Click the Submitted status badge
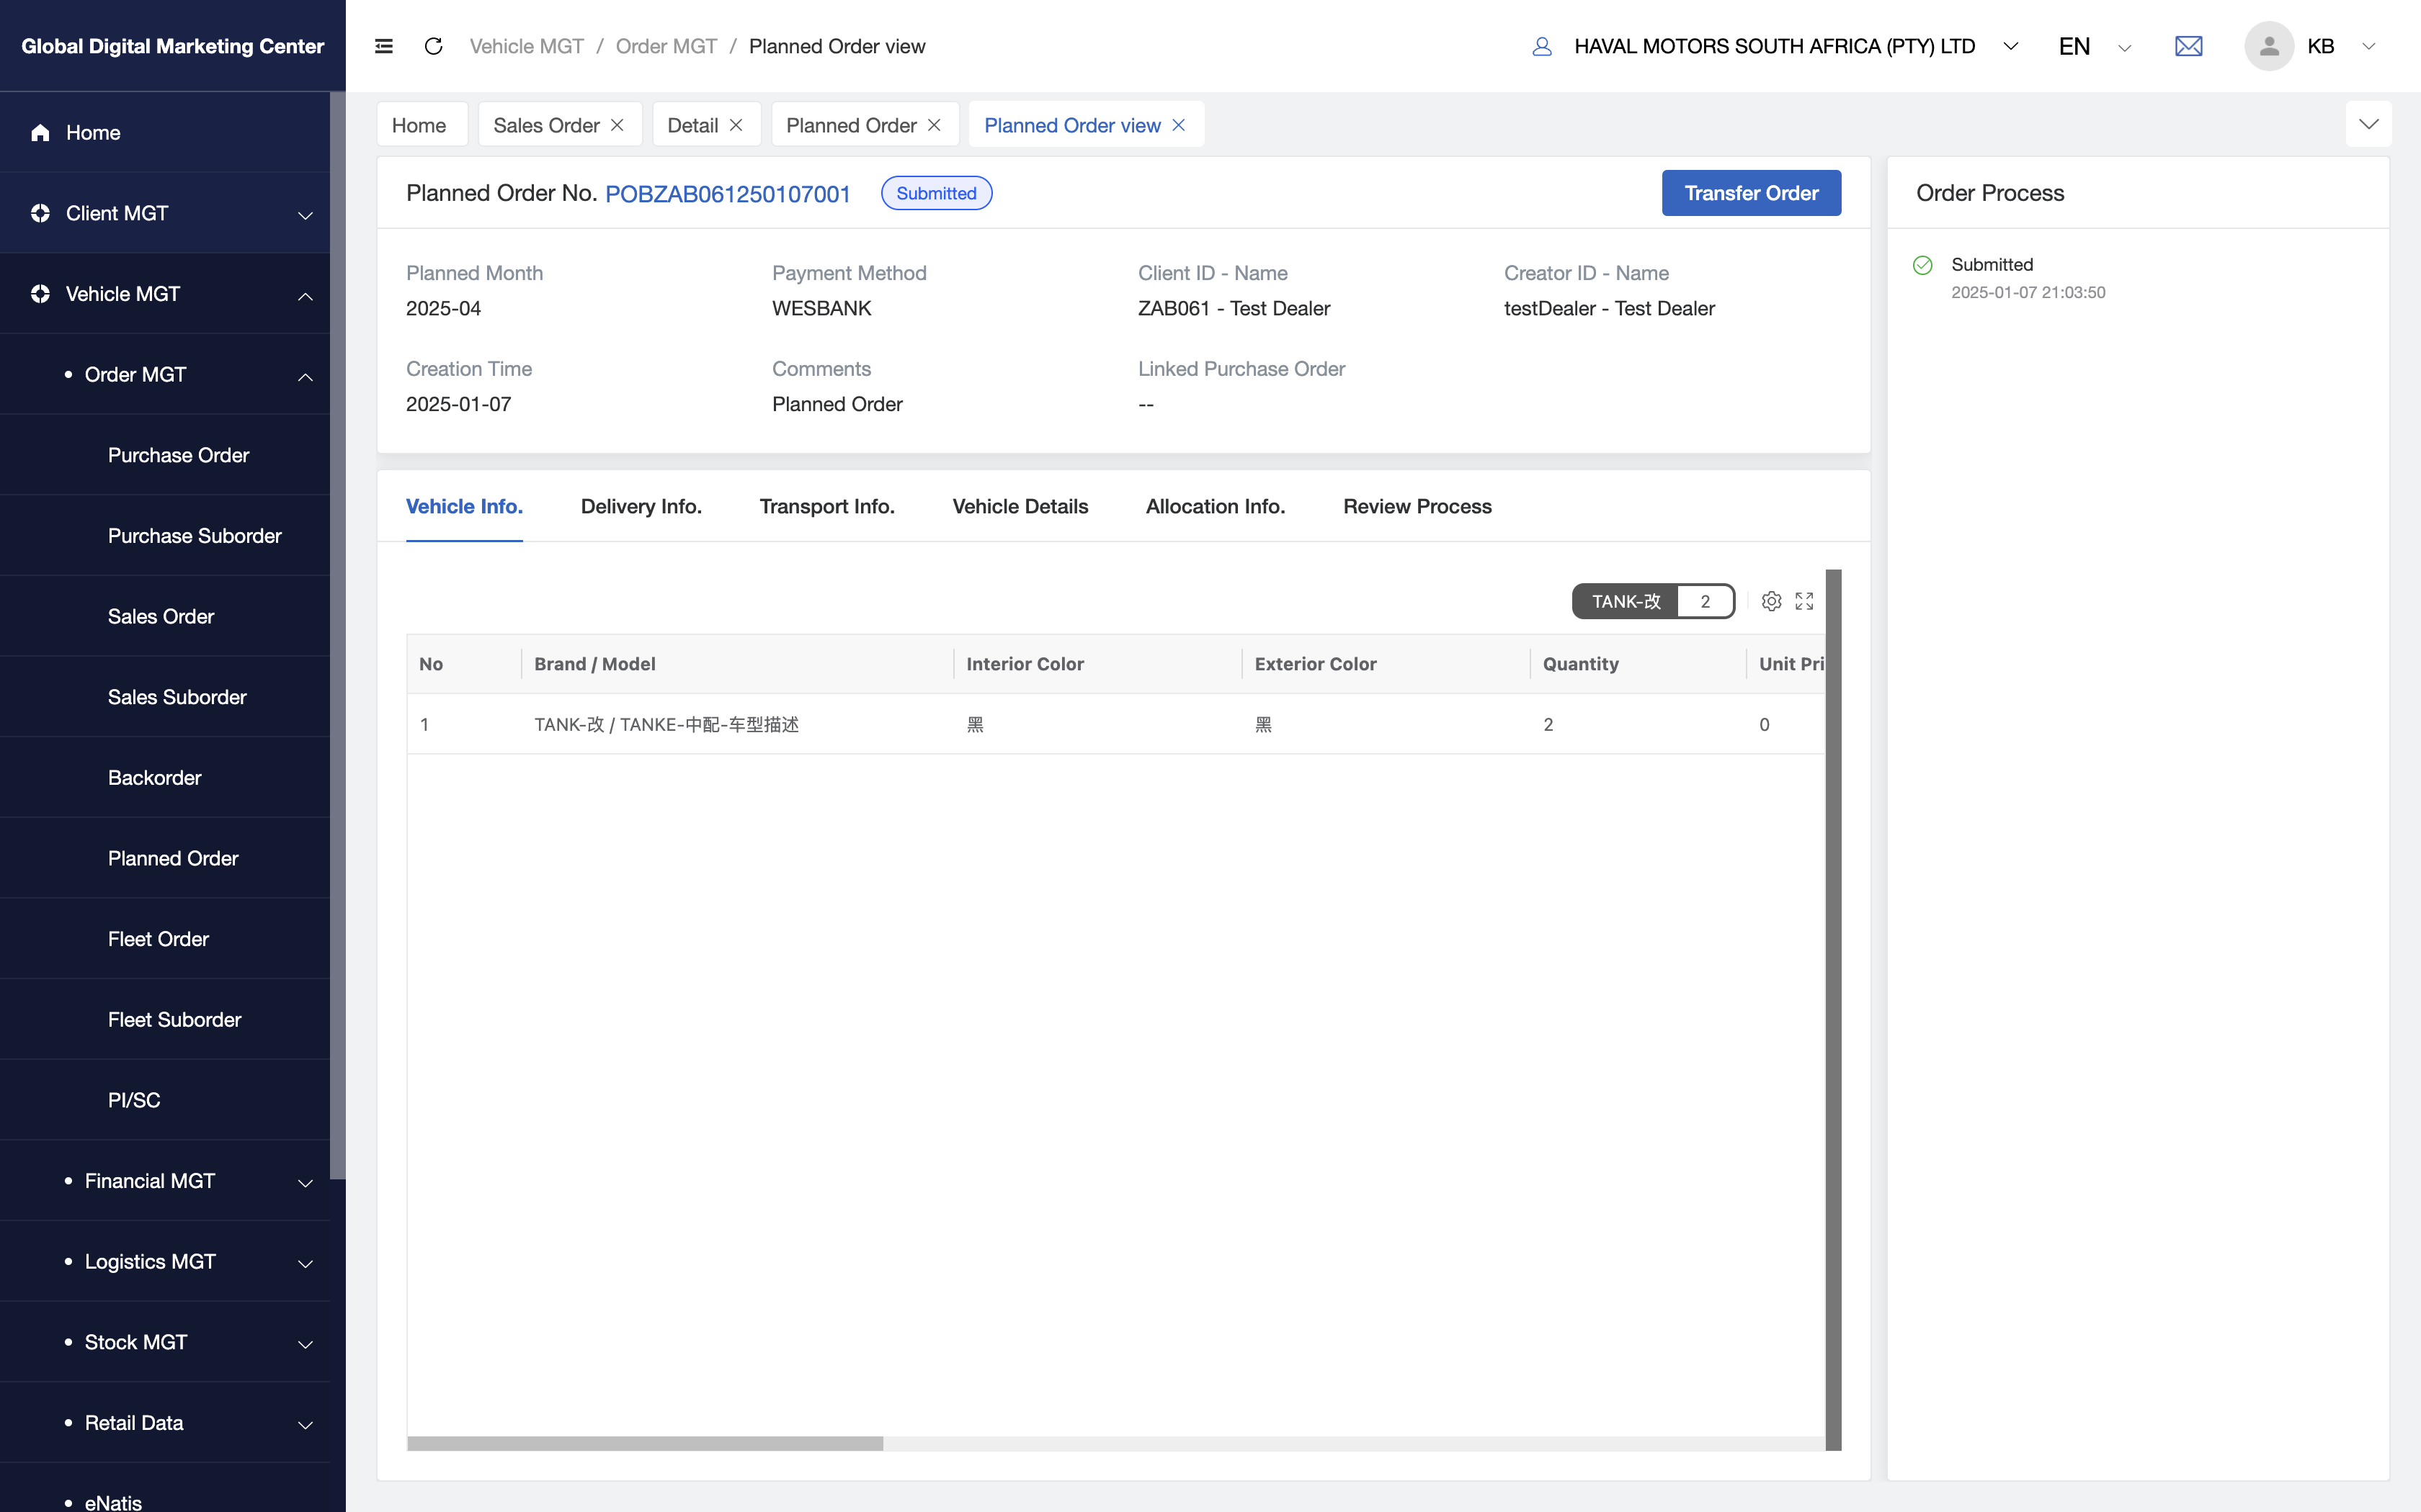2421x1512 pixels. (x=935, y=193)
